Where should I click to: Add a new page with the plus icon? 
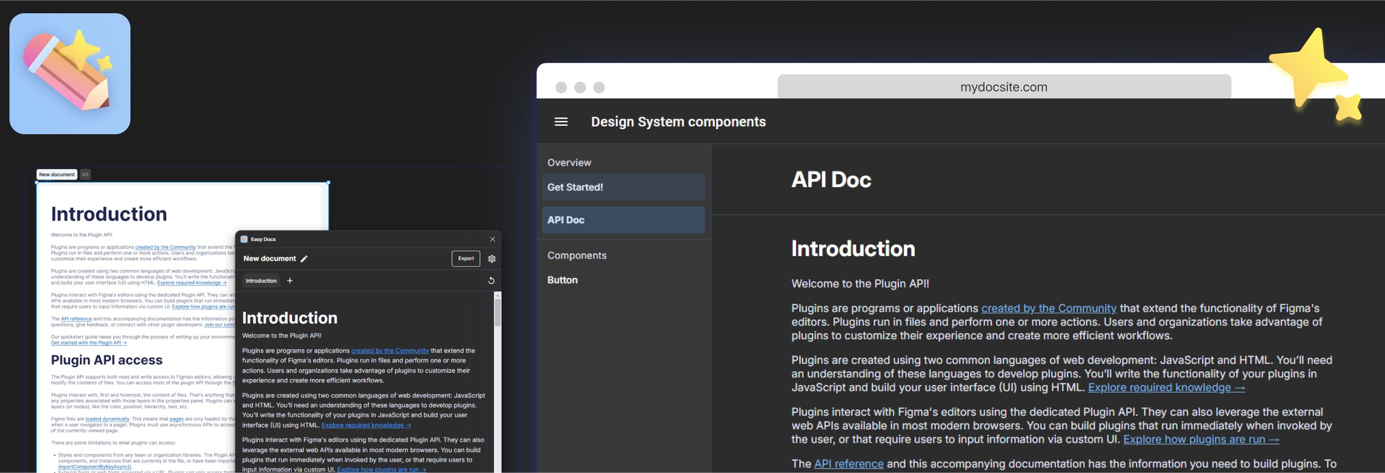[289, 280]
